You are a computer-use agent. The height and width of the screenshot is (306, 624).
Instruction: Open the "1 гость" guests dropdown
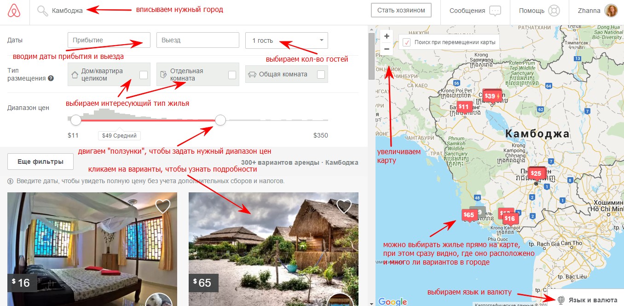click(x=287, y=40)
